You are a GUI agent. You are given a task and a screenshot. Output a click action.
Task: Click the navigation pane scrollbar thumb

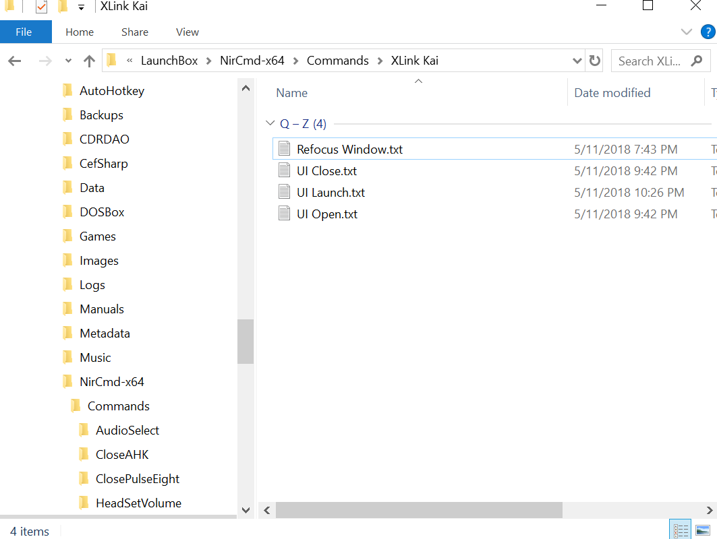point(246,341)
